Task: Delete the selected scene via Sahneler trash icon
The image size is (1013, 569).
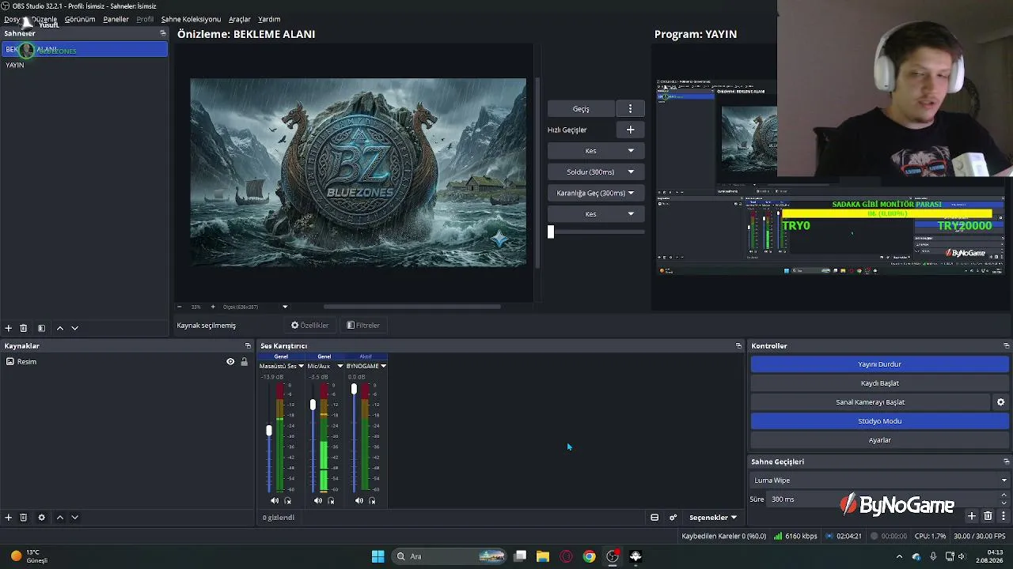Action: click(x=24, y=328)
